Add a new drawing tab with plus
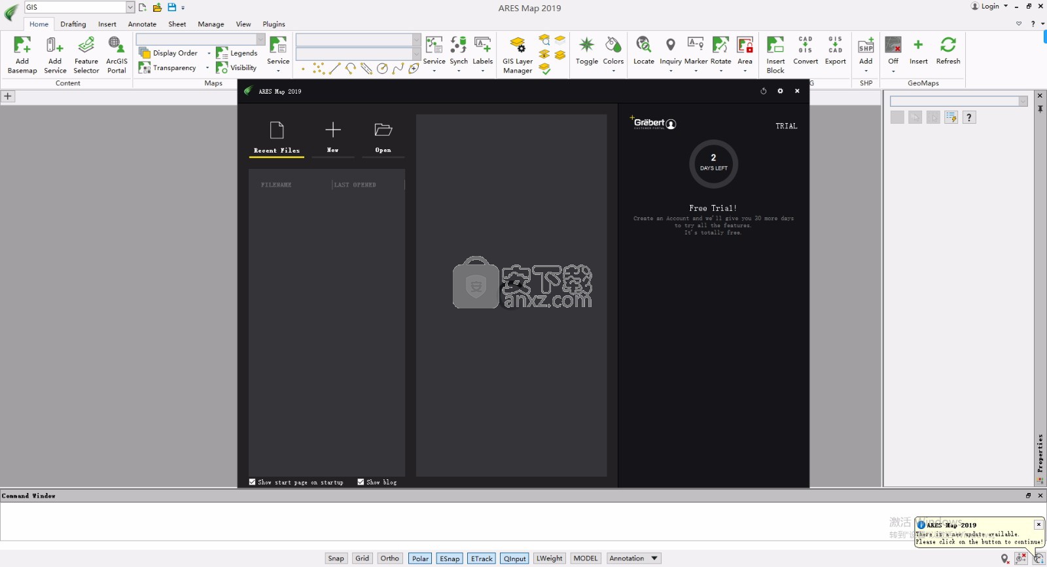1047x567 pixels. pyautogui.click(x=8, y=96)
